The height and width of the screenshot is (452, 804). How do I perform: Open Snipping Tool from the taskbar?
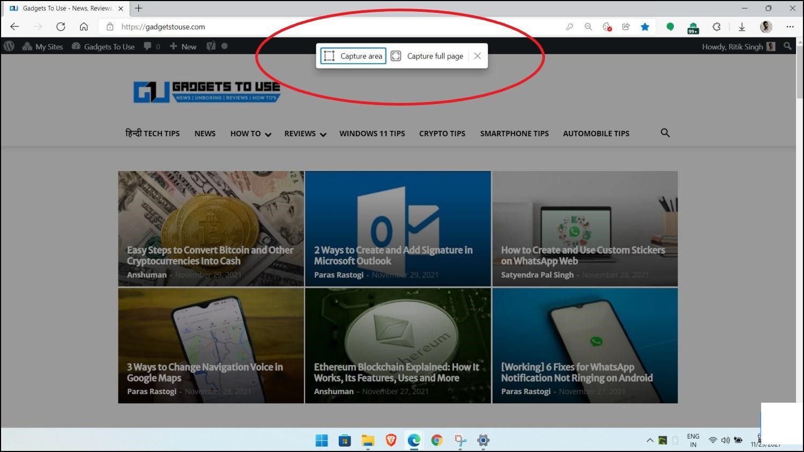(460, 440)
